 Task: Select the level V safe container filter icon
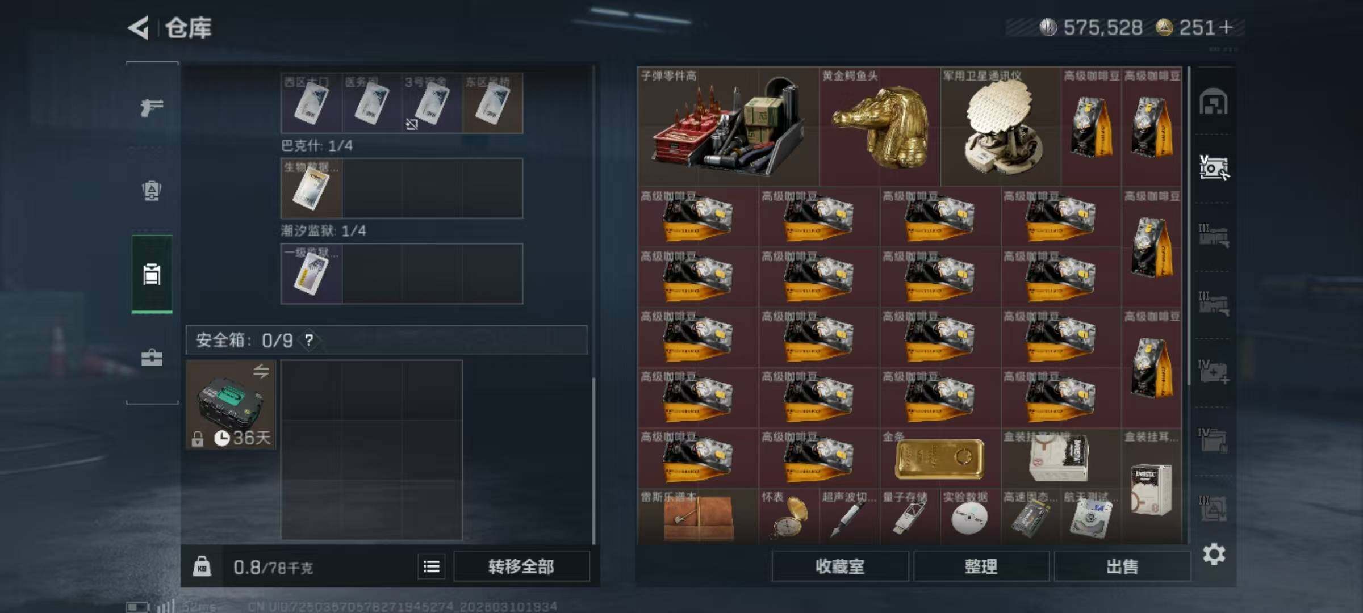pyautogui.click(x=1214, y=167)
